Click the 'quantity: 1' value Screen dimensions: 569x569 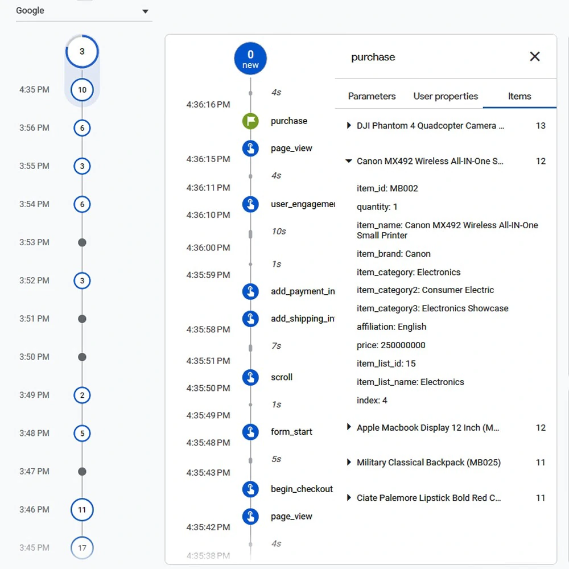coord(377,207)
